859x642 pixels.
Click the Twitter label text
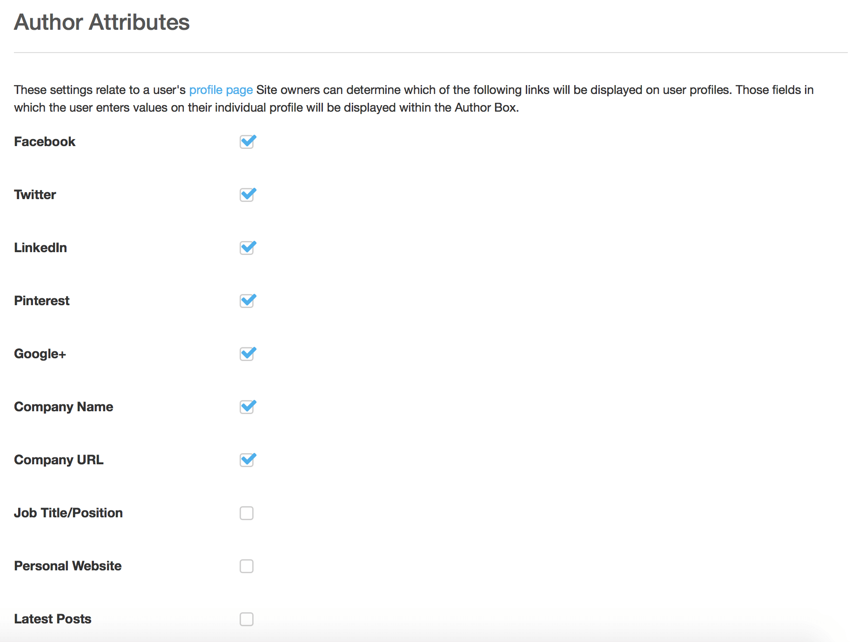(35, 194)
